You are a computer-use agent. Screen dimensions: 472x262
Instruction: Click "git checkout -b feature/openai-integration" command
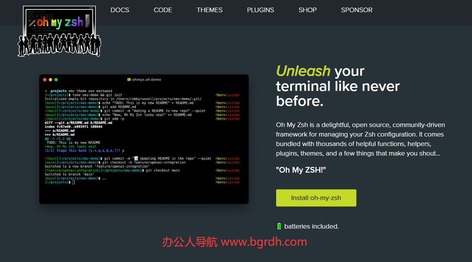click(x=144, y=162)
